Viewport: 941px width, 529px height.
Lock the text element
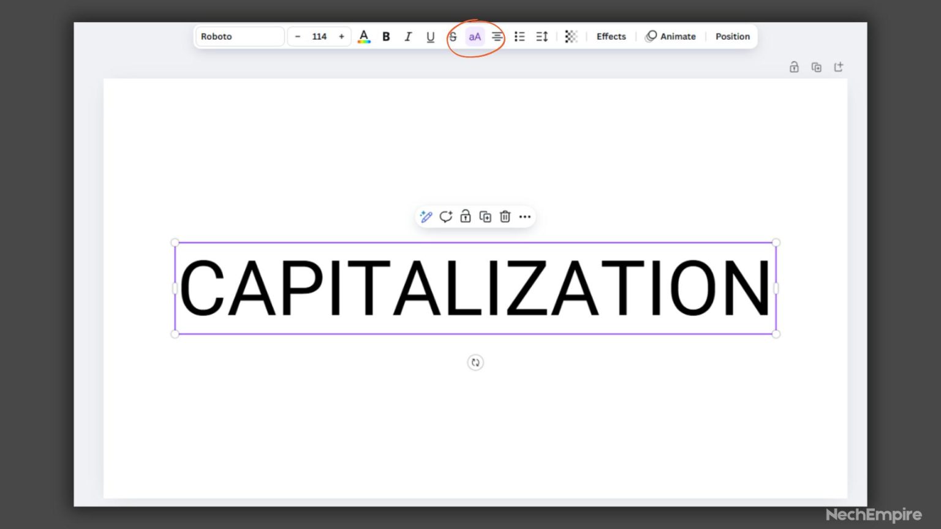(x=465, y=216)
